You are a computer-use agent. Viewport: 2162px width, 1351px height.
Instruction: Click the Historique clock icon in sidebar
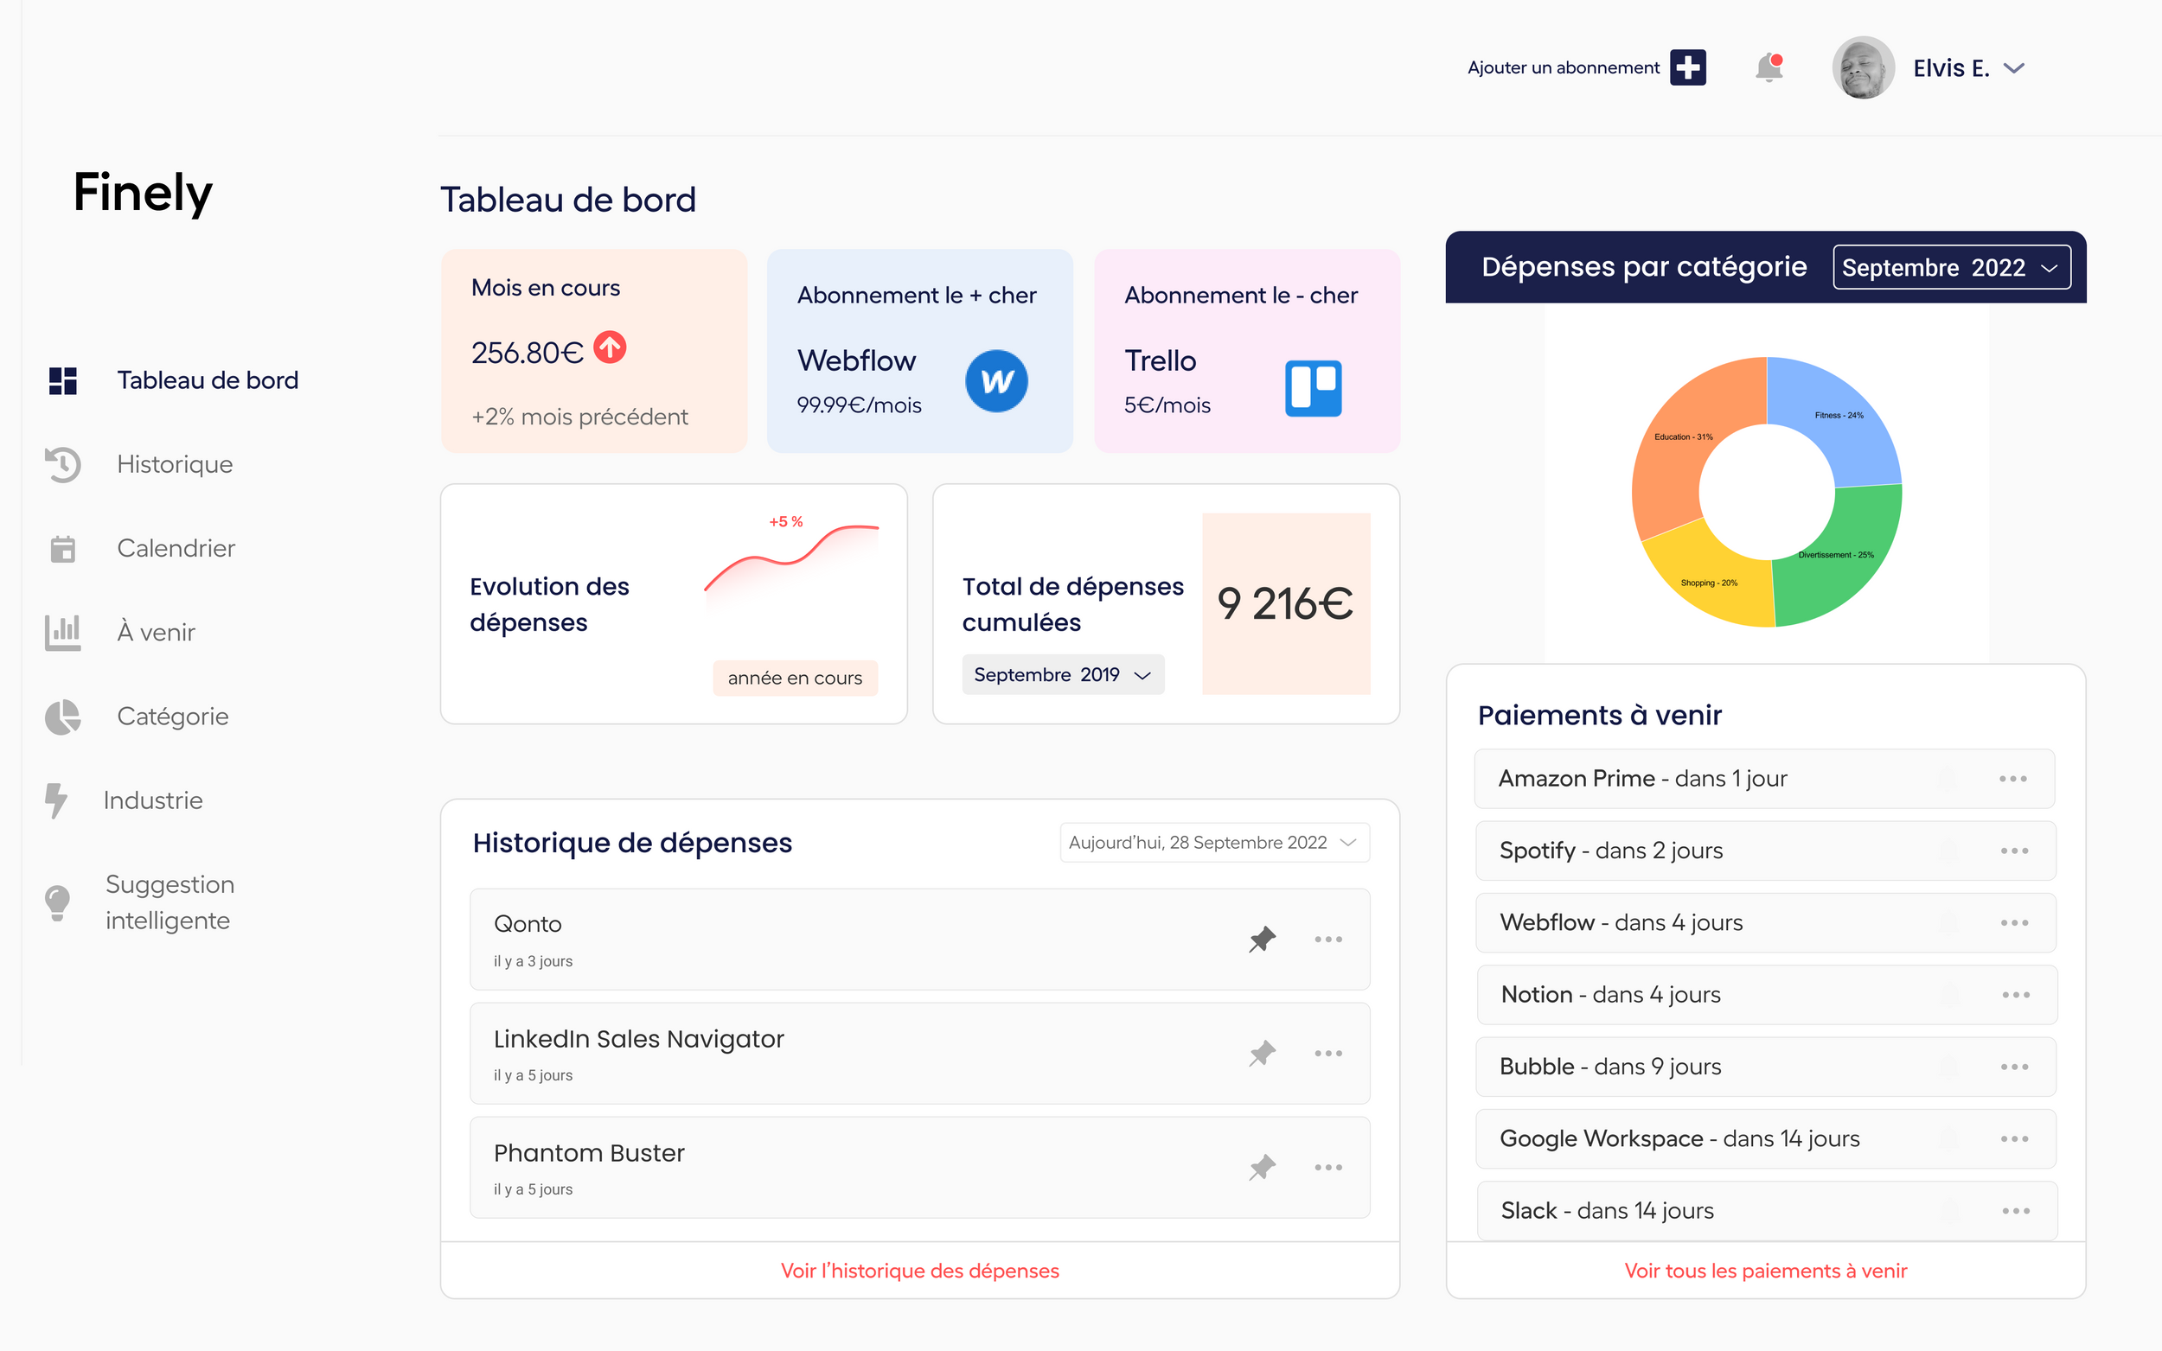[62, 465]
